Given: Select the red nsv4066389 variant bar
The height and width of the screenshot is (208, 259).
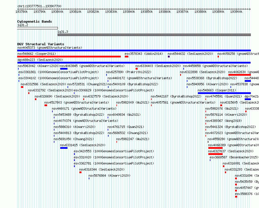Looking at the screenshot, I should [x=215, y=148].
